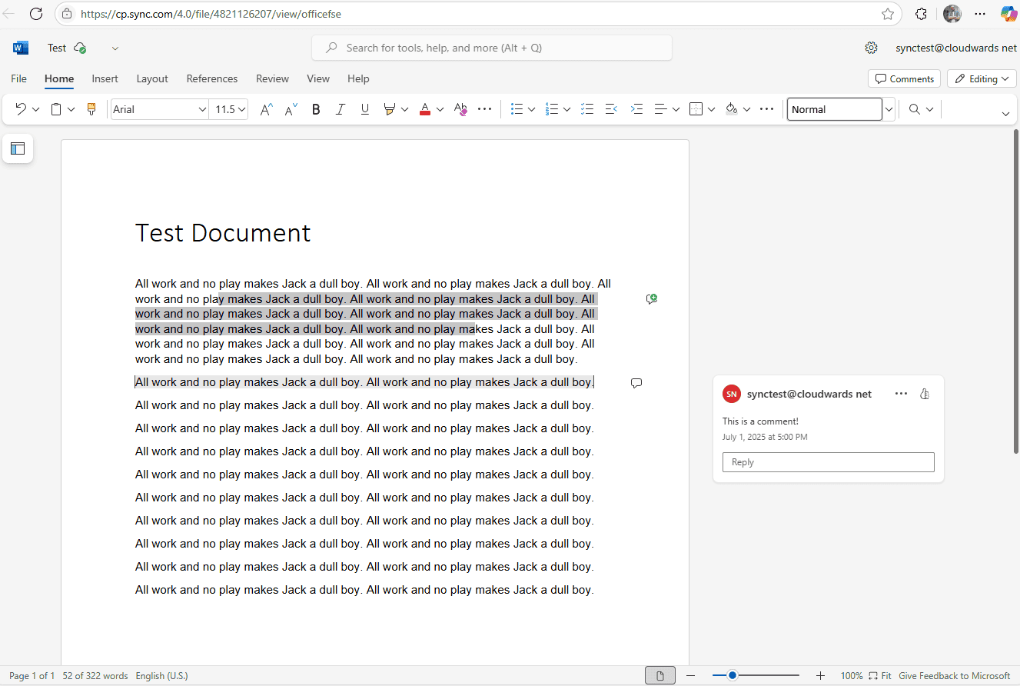Open the font size dropdown
Image resolution: width=1020 pixels, height=686 pixels.
pyautogui.click(x=230, y=109)
